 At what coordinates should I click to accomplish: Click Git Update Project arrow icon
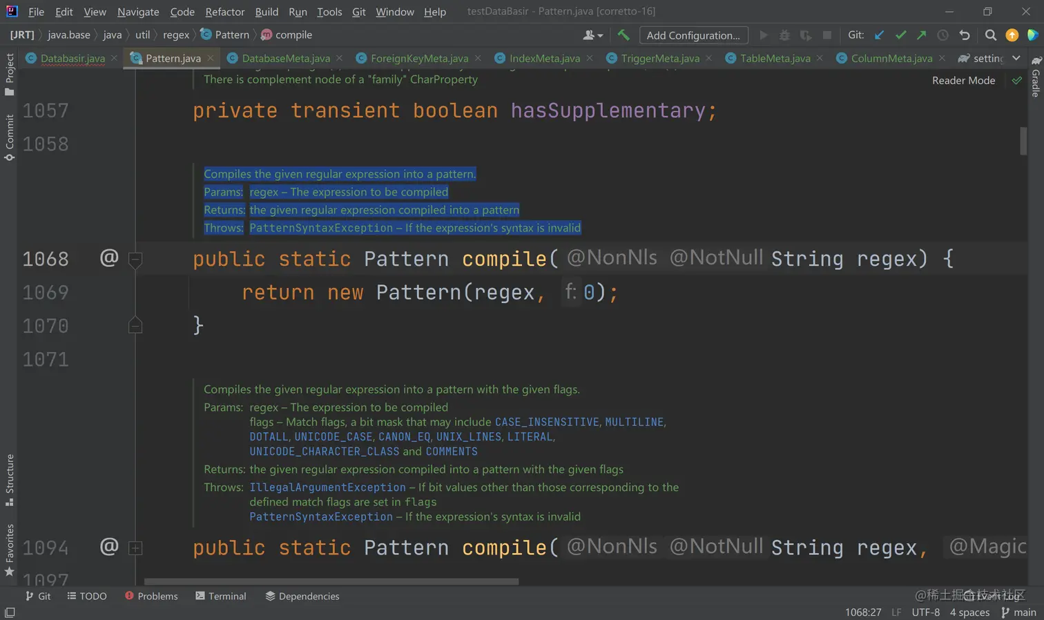879,35
